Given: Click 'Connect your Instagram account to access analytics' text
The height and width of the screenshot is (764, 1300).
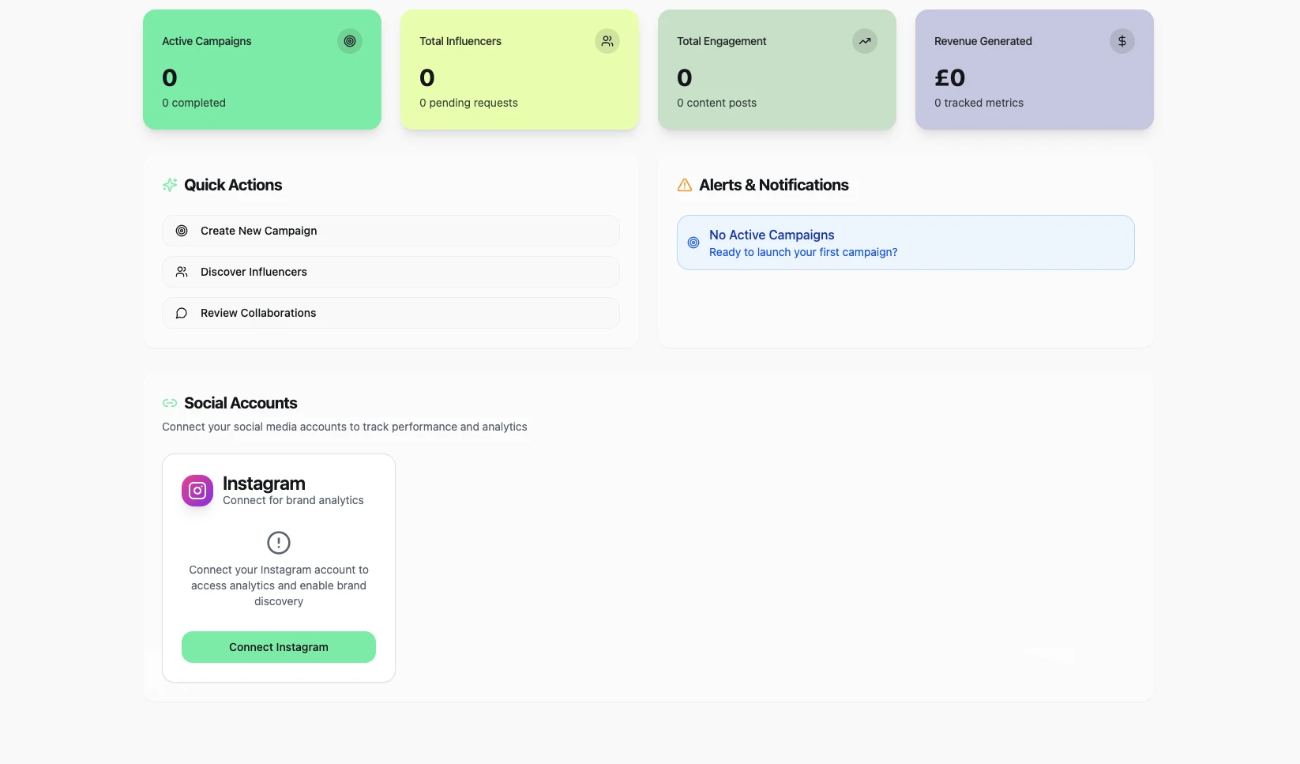Looking at the screenshot, I should tap(279, 585).
